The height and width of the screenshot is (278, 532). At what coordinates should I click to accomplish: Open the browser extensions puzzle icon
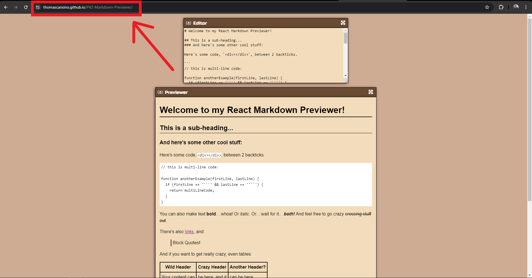click(501, 7)
